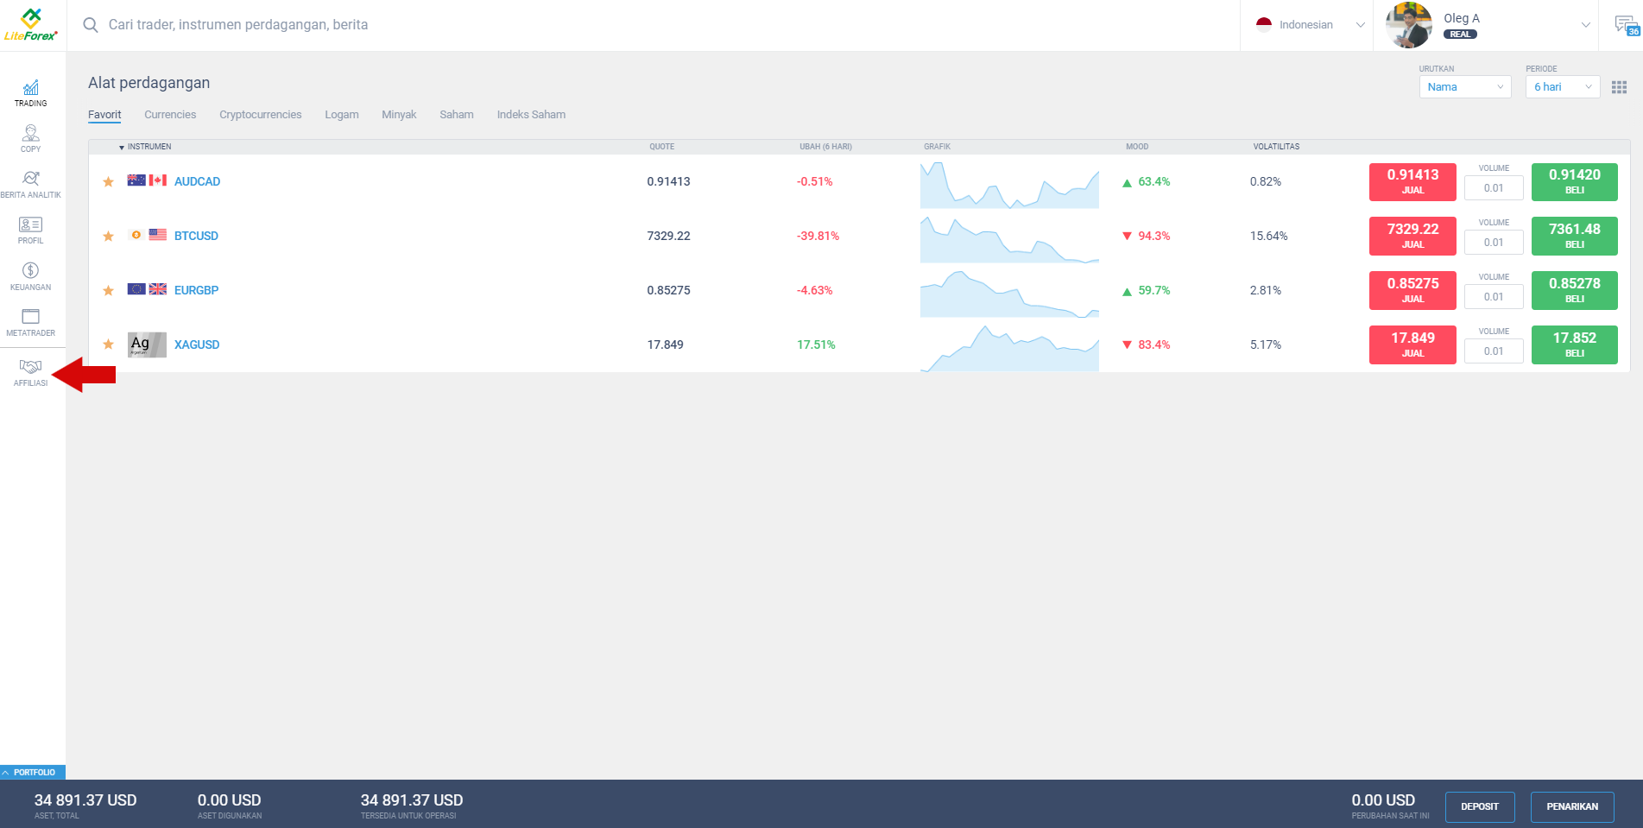Open MetaTrader sidebar icon
This screenshot has width=1643, height=828.
(31, 322)
